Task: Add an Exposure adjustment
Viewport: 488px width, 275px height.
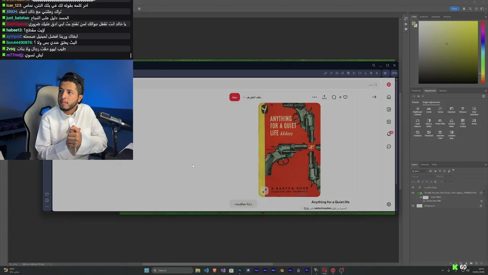Action: point(451,110)
